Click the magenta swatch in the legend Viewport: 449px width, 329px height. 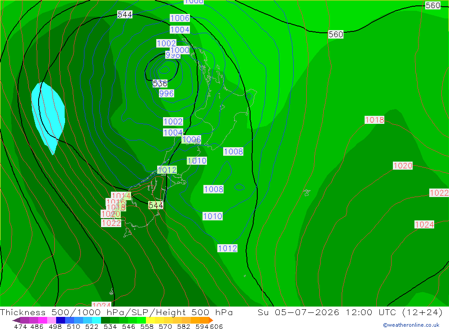click(x=43, y=320)
